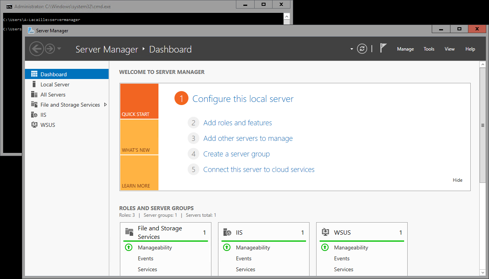Open the notifications flag
This screenshot has width=489, height=279.
click(x=383, y=48)
